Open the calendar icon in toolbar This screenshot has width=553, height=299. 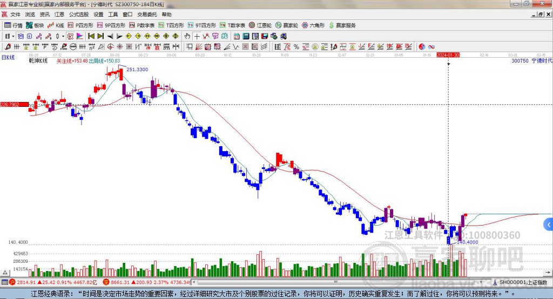(237, 36)
